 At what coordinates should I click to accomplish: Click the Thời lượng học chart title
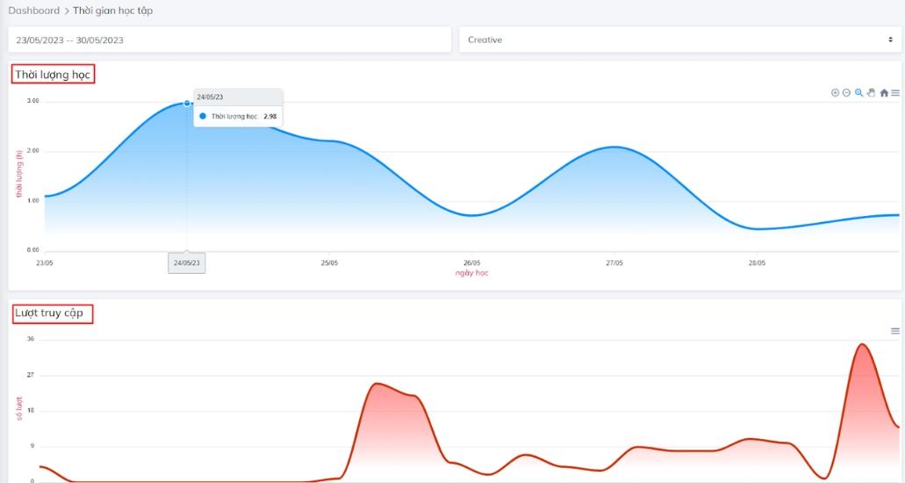click(x=53, y=75)
